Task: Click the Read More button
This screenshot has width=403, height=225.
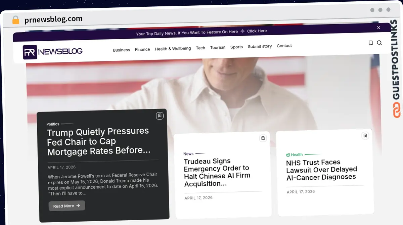Action: coord(67,206)
